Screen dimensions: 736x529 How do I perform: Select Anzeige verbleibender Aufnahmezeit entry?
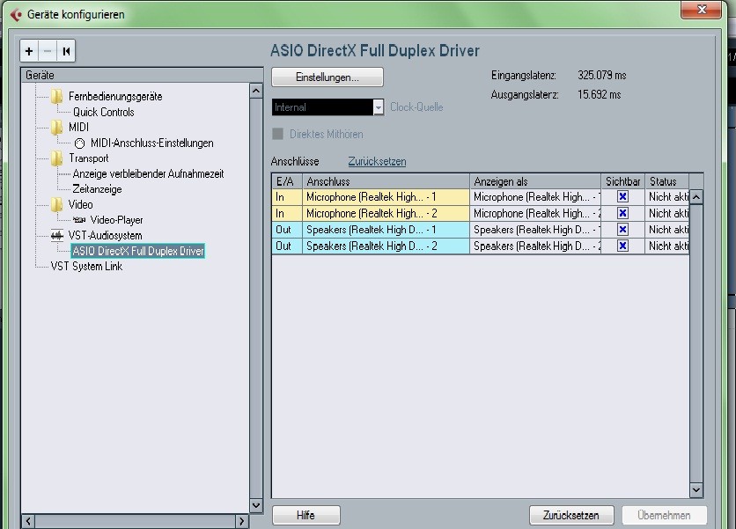[148, 174]
